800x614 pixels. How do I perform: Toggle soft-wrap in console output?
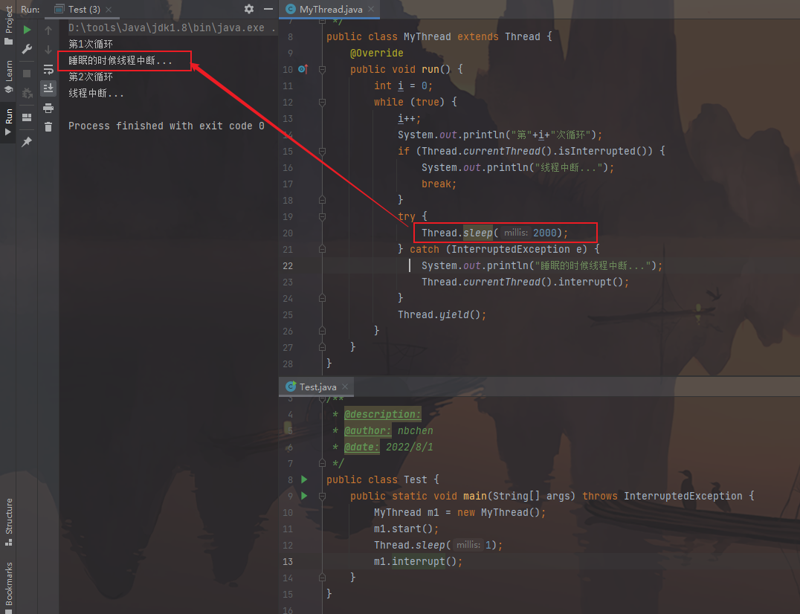[x=48, y=69]
